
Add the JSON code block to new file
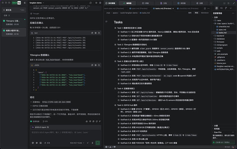[99, 65]
